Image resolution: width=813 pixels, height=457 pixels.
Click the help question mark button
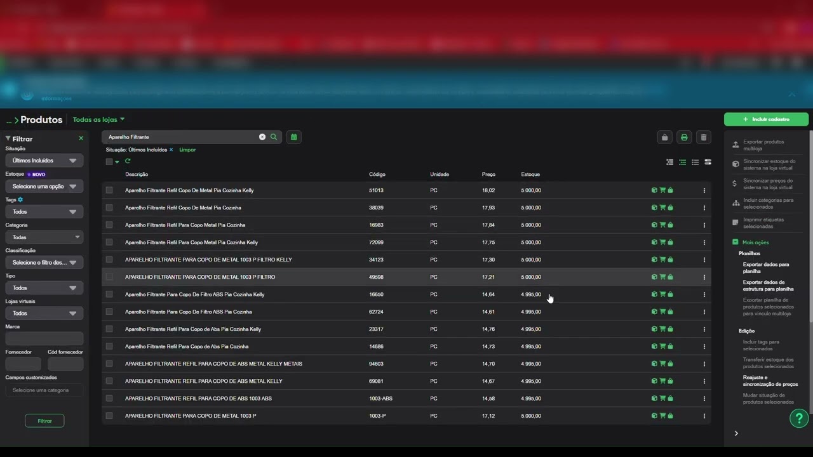click(x=799, y=418)
